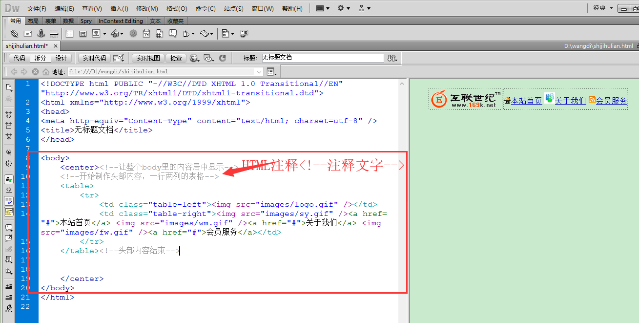
Task: Open Site dropdown in menu bar
Action: (364, 8)
